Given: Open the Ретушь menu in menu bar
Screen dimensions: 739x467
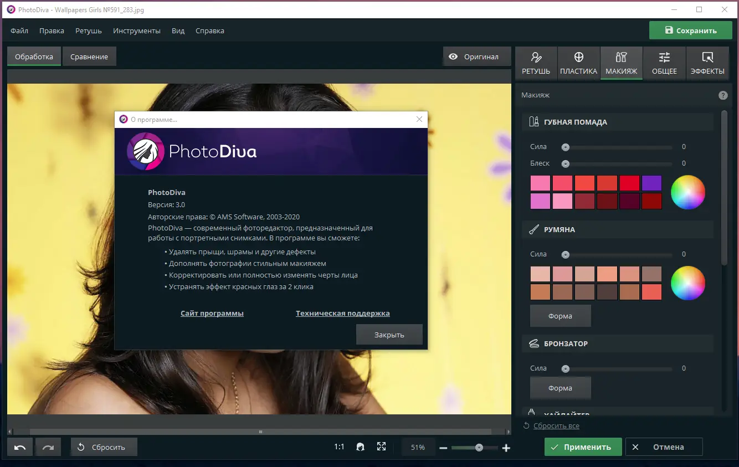Looking at the screenshot, I should click(89, 31).
